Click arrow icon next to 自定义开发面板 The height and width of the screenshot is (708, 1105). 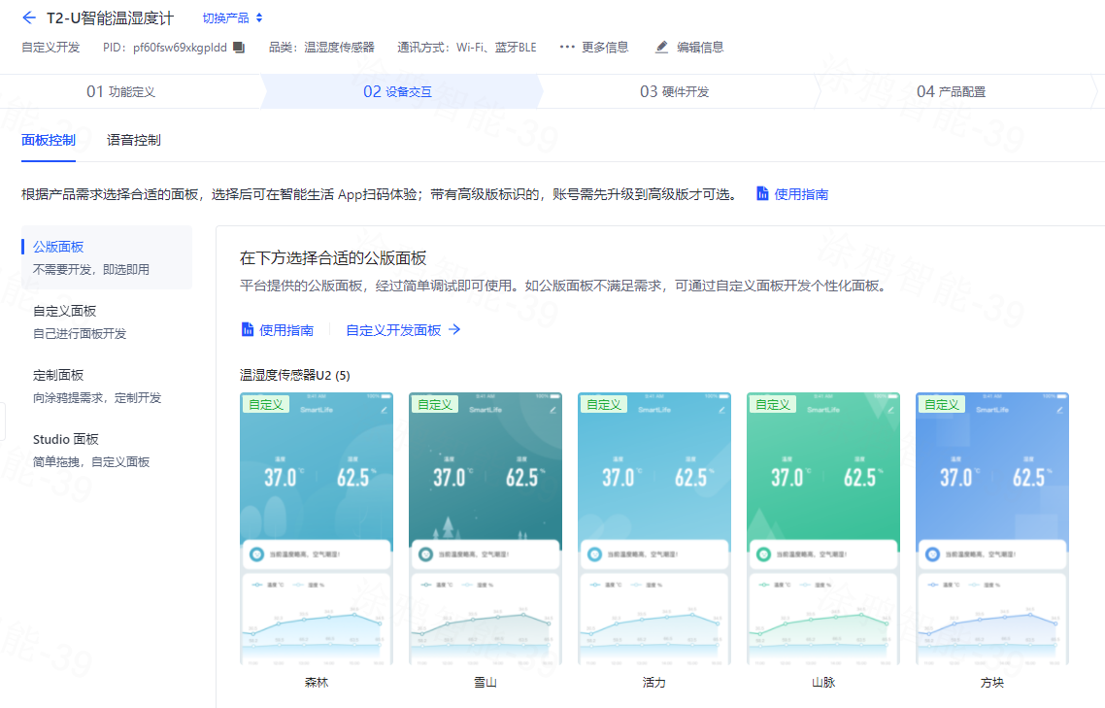coord(454,329)
